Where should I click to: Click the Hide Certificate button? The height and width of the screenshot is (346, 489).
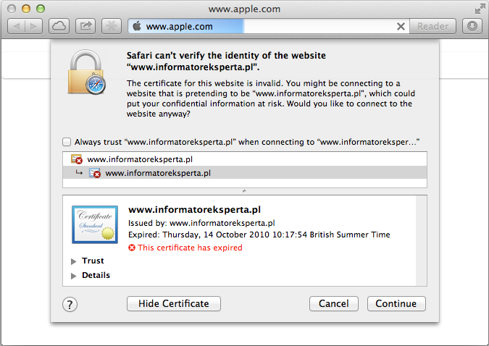[x=174, y=303]
